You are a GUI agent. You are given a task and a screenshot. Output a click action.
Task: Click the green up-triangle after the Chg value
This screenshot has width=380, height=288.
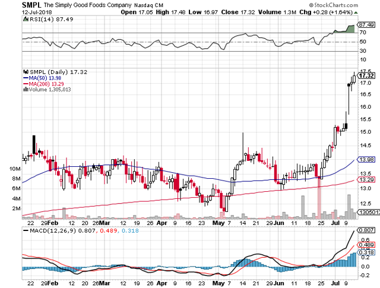tap(356, 12)
